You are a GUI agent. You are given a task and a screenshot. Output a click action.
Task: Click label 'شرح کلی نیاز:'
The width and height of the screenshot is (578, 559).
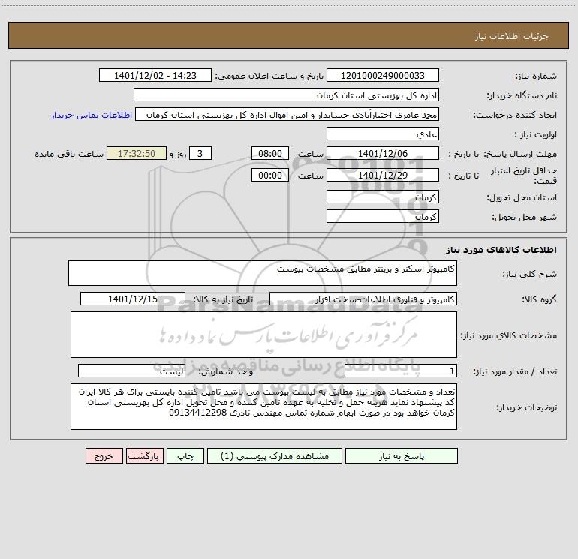pos(530,274)
